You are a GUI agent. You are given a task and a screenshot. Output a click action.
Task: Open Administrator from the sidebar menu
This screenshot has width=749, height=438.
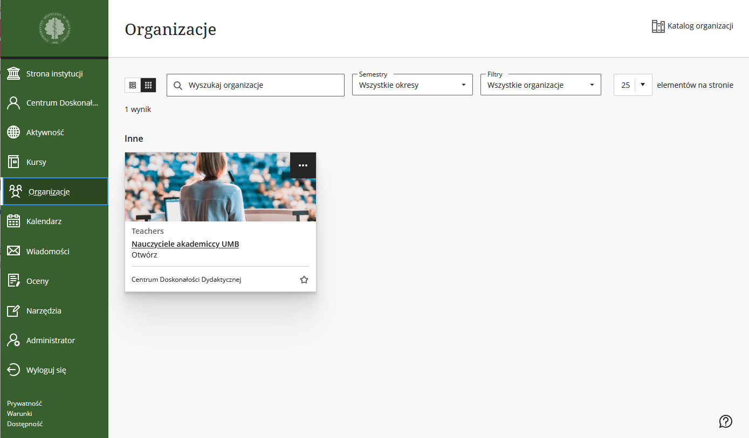click(50, 340)
